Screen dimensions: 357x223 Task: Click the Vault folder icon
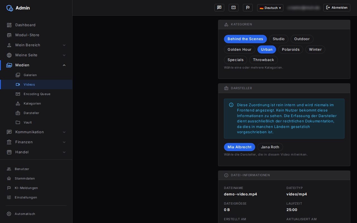tap(18, 122)
